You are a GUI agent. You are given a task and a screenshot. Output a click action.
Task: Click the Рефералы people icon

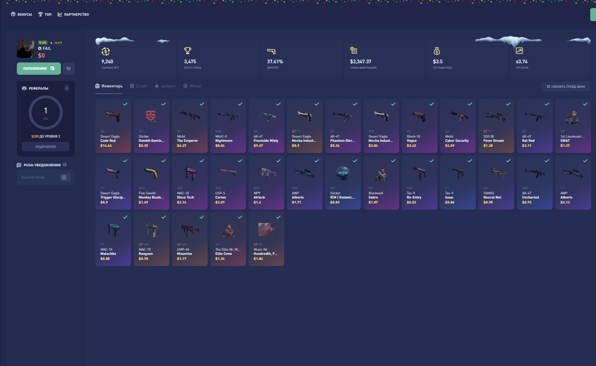(24, 88)
